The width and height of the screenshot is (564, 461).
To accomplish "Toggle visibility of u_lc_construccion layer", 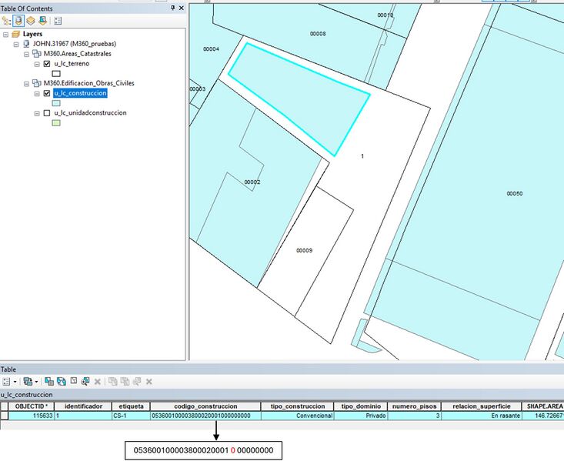I will coord(47,93).
